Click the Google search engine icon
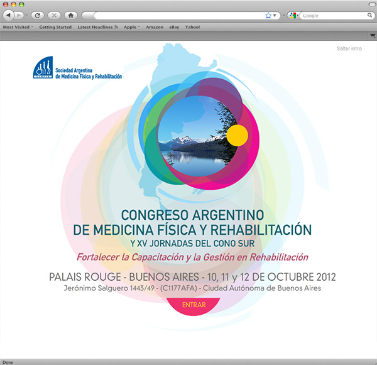The image size is (377, 365). (x=292, y=14)
